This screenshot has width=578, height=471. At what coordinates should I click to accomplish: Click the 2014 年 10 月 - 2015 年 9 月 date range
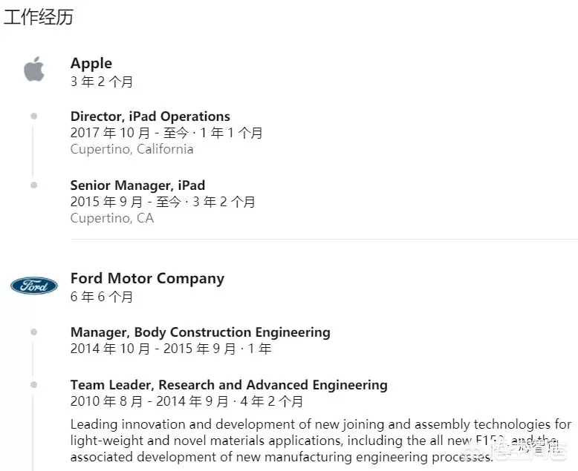tap(152, 349)
